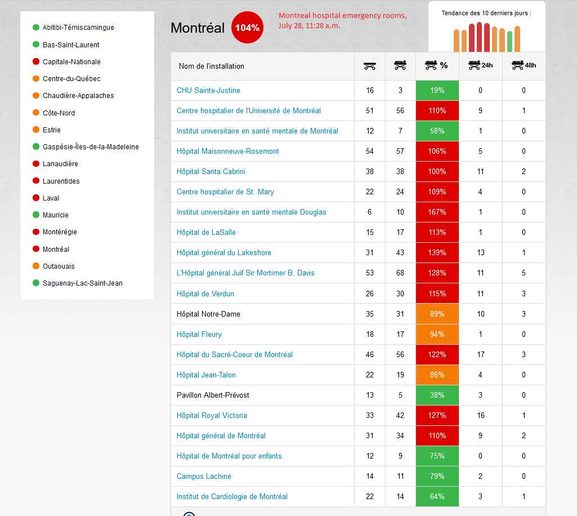Select the Capitale-Nationale region

pyautogui.click(x=71, y=61)
